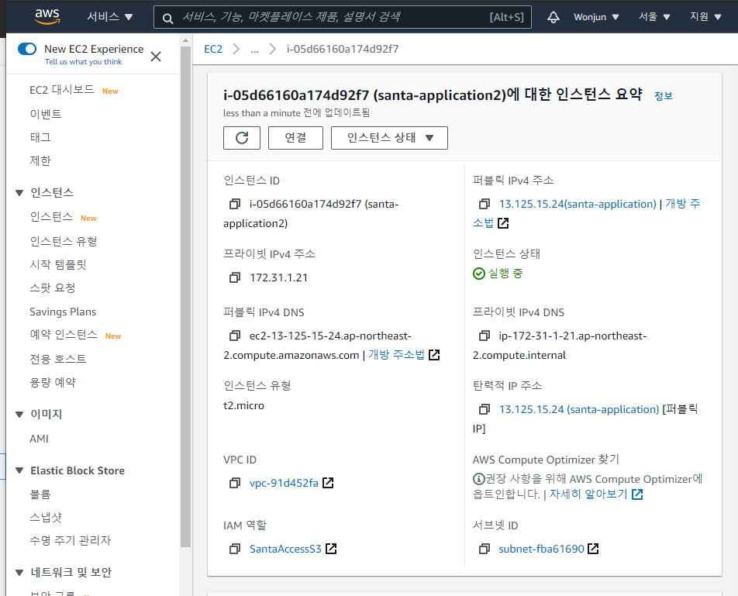Click the SantaAccessS3 role link
Screen dimensions: 738x596
click(x=285, y=549)
